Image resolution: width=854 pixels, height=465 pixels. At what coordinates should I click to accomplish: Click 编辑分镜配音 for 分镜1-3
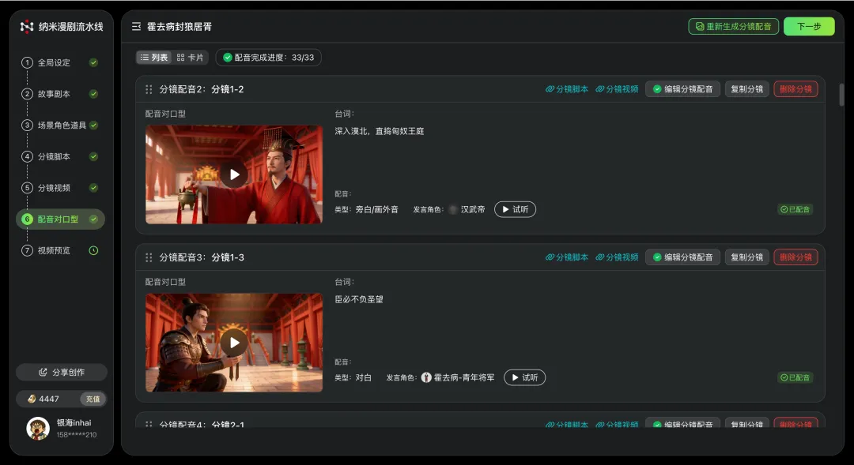[683, 257]
